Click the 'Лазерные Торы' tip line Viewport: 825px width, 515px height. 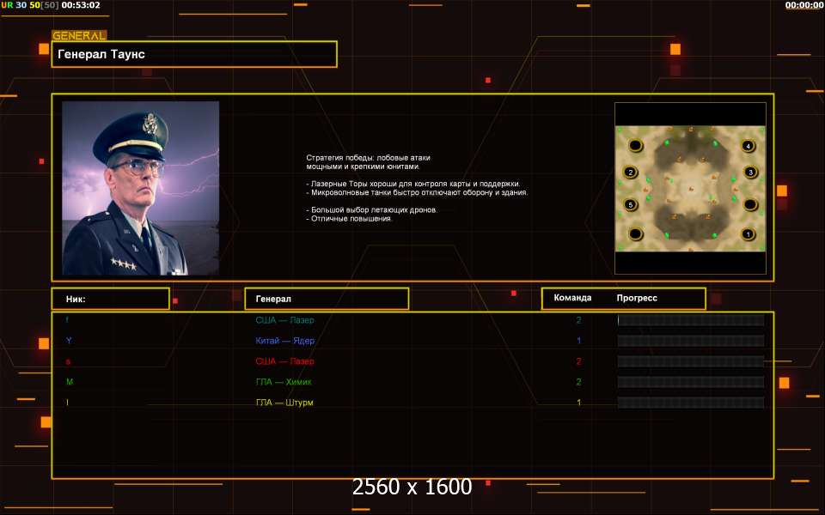tap(413, 184)
